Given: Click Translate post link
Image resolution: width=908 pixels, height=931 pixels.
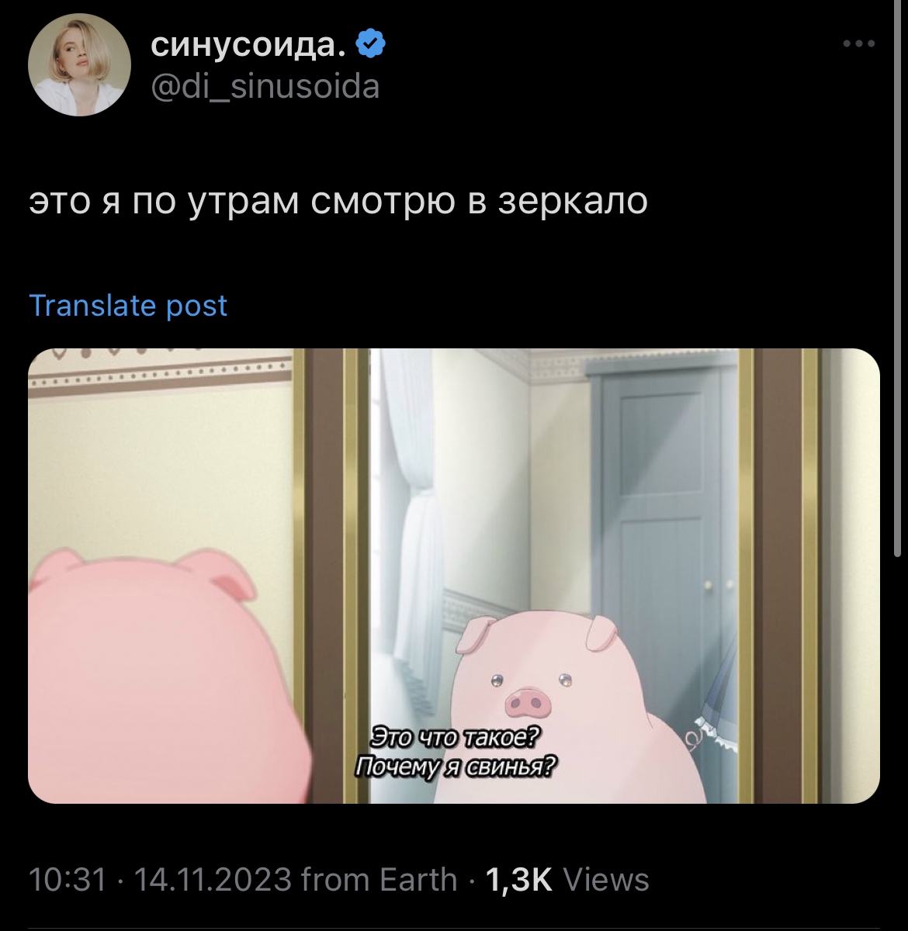Looking at the screenshot, I should coord(128,306).
